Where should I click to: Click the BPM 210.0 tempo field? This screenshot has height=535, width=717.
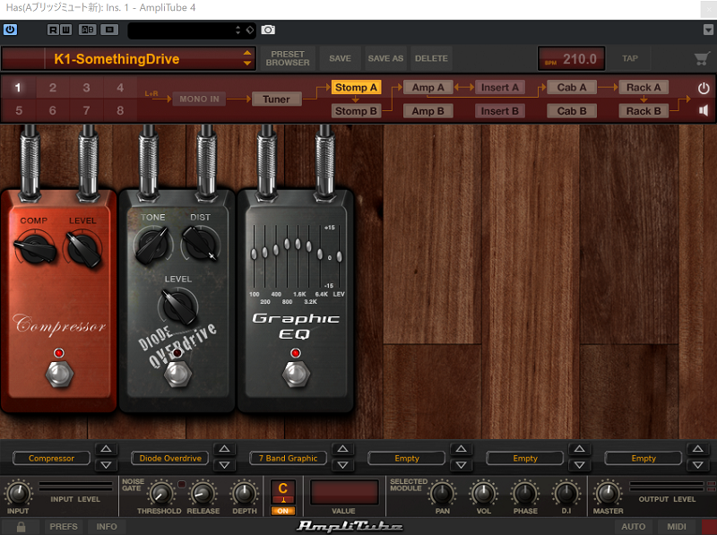coord(571,58)
